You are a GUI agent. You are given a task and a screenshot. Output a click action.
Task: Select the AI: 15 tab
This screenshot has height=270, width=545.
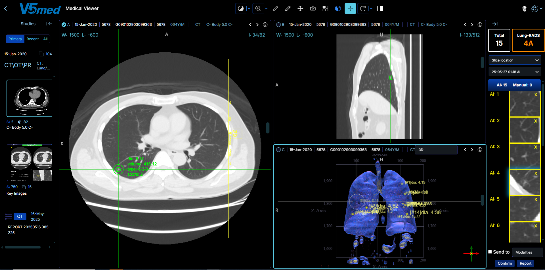pos(502,85)
